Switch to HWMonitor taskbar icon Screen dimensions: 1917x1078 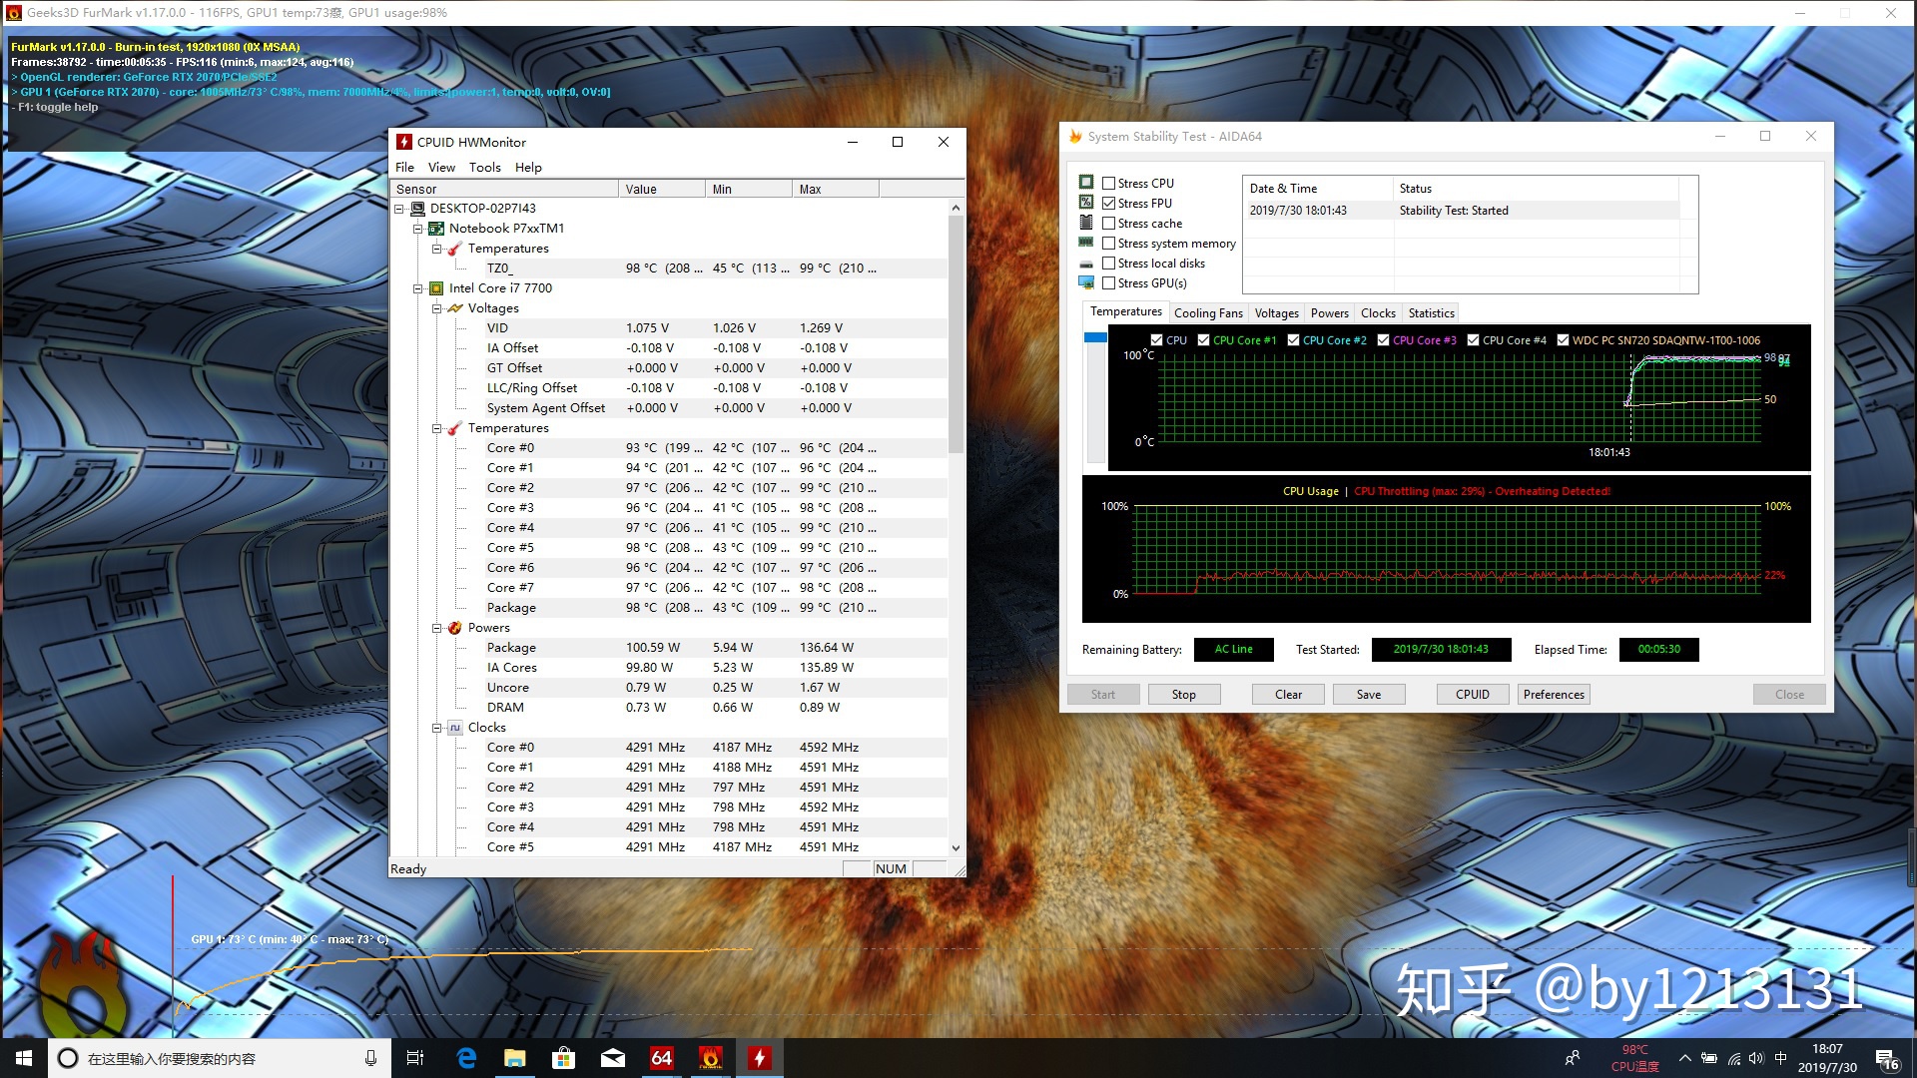coord(760,1058)
